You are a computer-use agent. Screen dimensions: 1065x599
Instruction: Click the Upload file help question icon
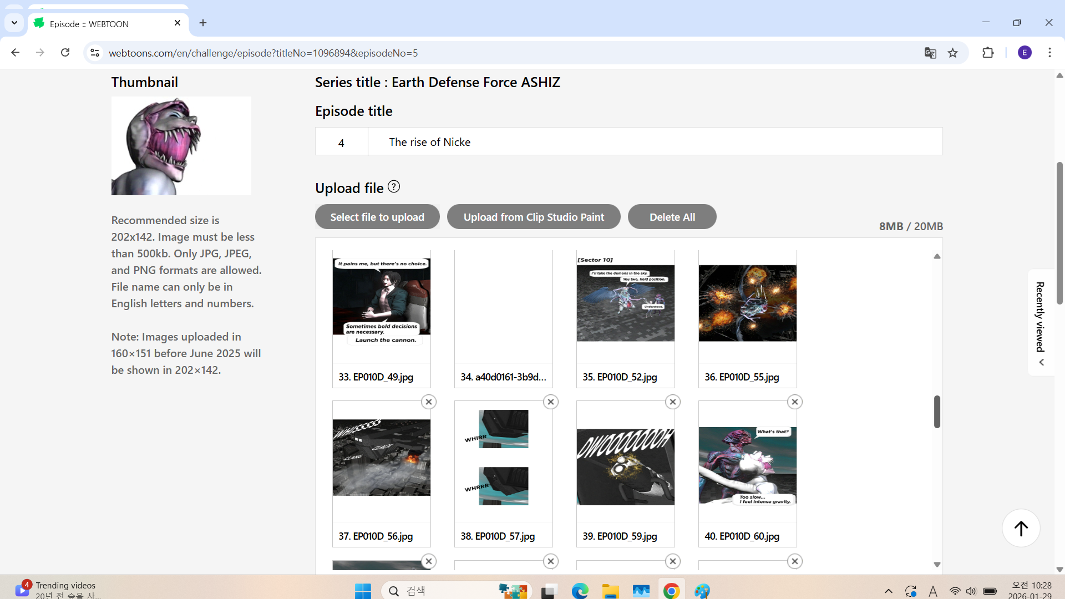394,187
